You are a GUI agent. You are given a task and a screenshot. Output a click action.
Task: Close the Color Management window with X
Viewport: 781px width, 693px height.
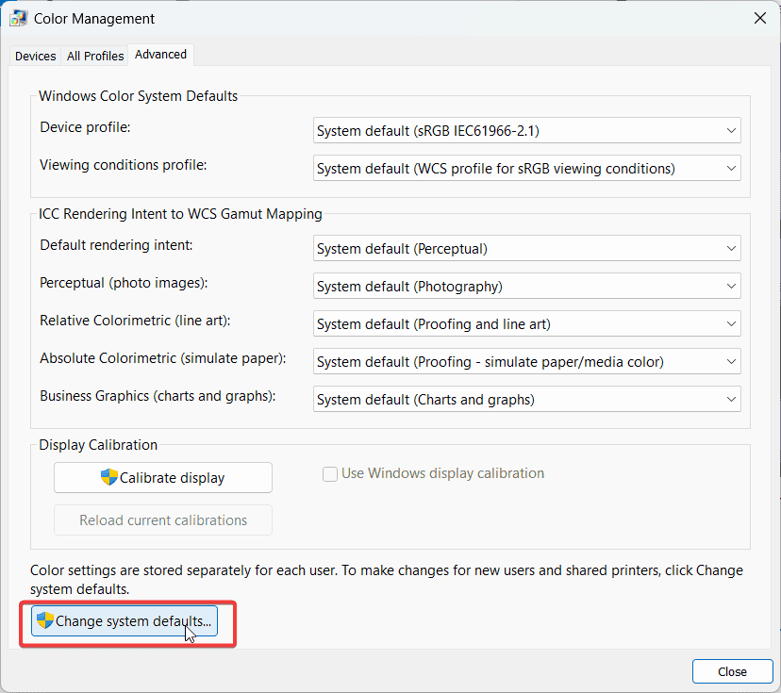pyautogui.click(x=759, y=18)
